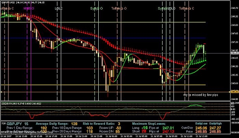Viewport: 239px width, 138px height.
Task: Select the 246.30 price axis label
Action: (x=234, y=67)
